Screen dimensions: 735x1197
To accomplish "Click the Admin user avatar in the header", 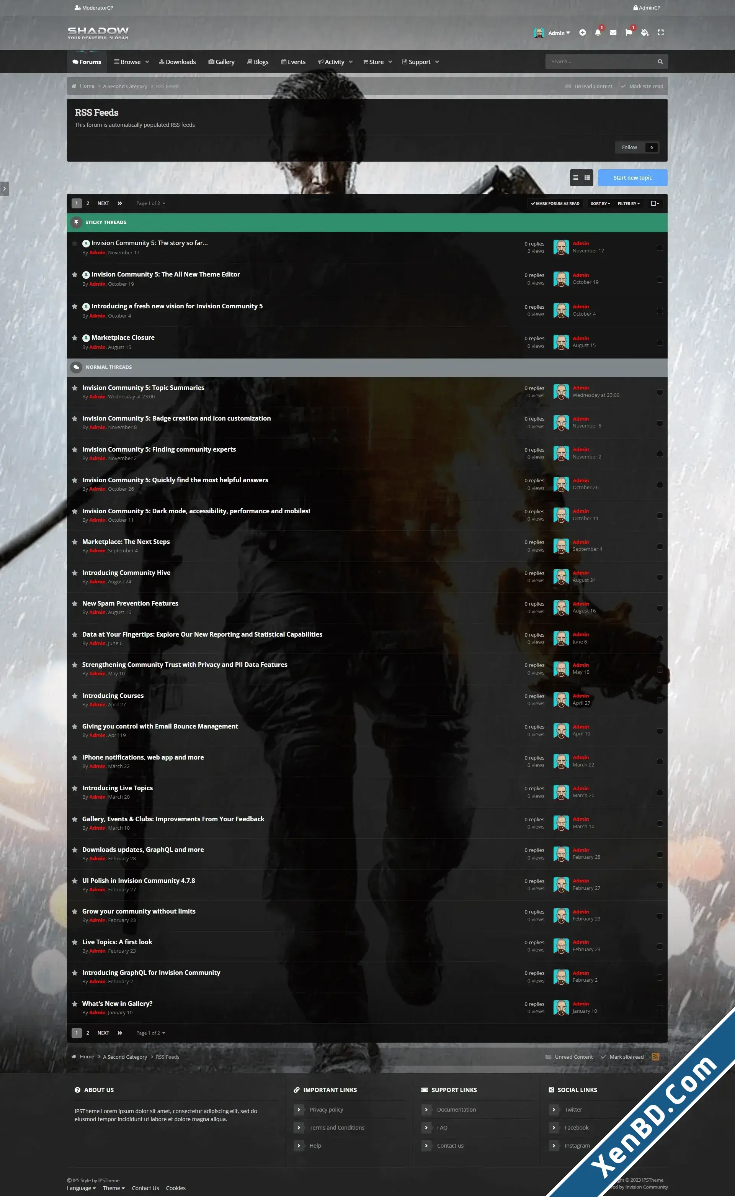I will click(x=539, y=33).
